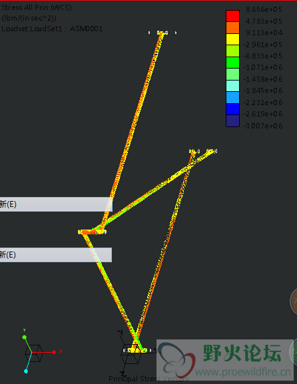Select the upper 新(E) menu entry

(x=56, y=204)
